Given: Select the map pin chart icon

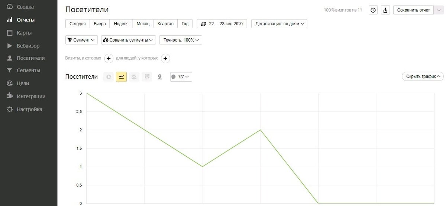Looking at the screenshot, I should (160, 77).
